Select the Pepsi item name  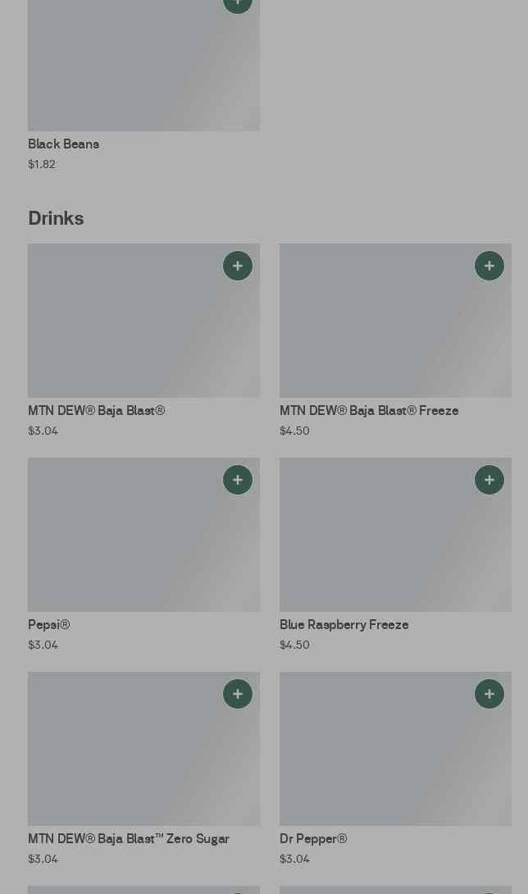48,625
